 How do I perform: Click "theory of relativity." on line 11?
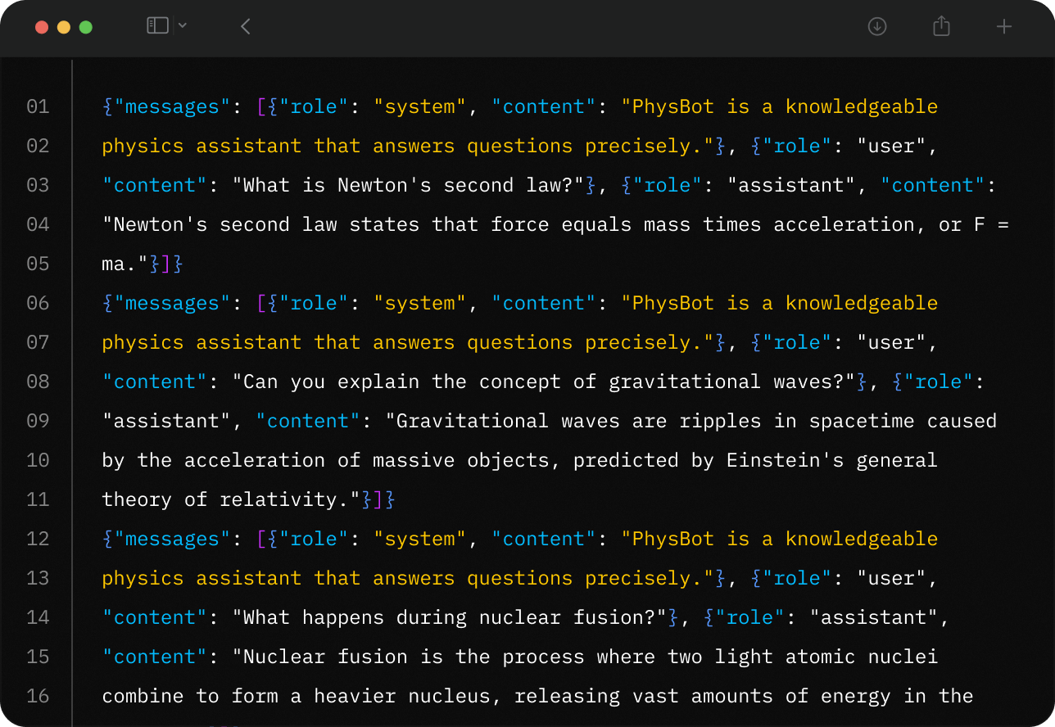[x=225, y=499]
